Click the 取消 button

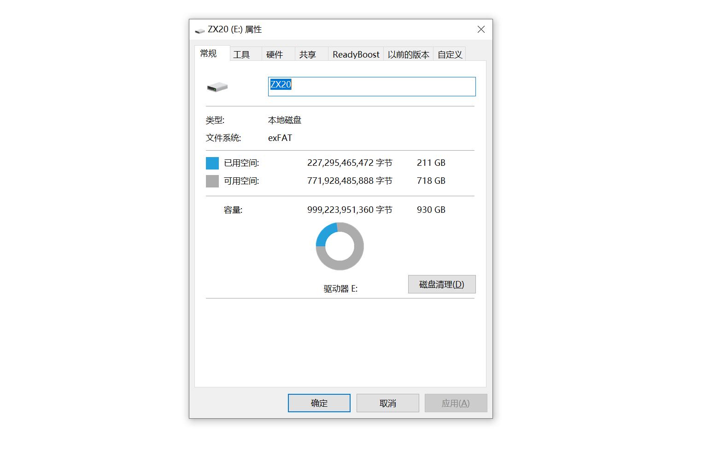pos(387,403)
